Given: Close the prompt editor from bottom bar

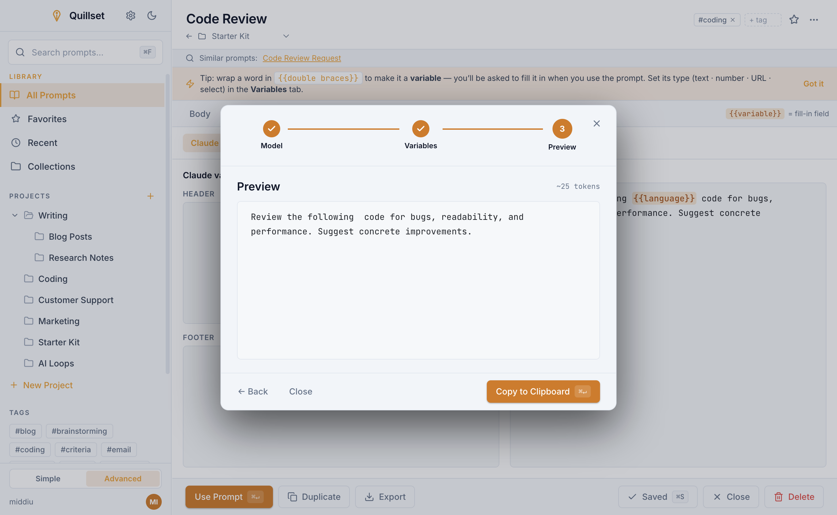Looking at the screenshot, I should 731,497.
